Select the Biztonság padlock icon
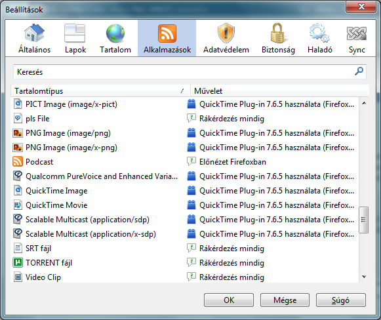The image size is (381, 320). point(278,33)
